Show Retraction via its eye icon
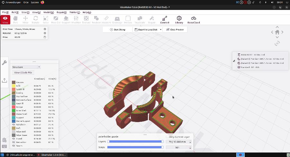The image size is (290, 157). (x=14, y=142)
